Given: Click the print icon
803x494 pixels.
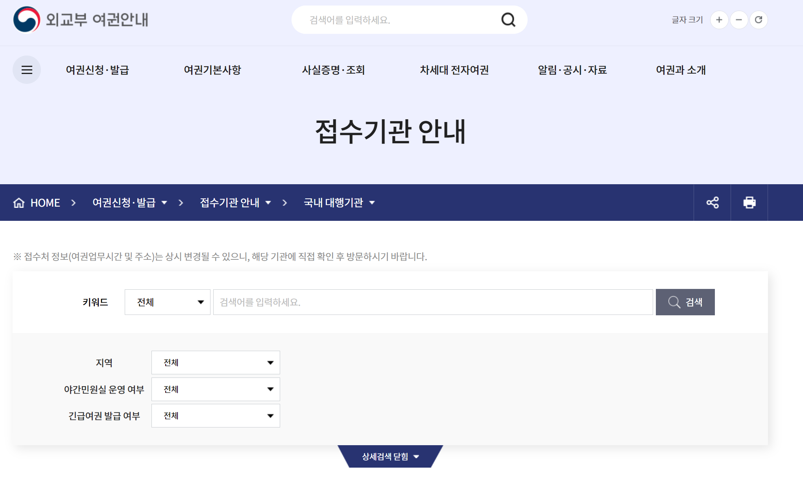Looking at the screenshot, I should click(x=749, y=202).
